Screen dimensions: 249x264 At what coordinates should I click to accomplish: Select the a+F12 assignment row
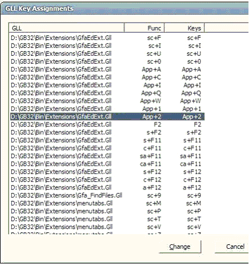tap(107, 188)
